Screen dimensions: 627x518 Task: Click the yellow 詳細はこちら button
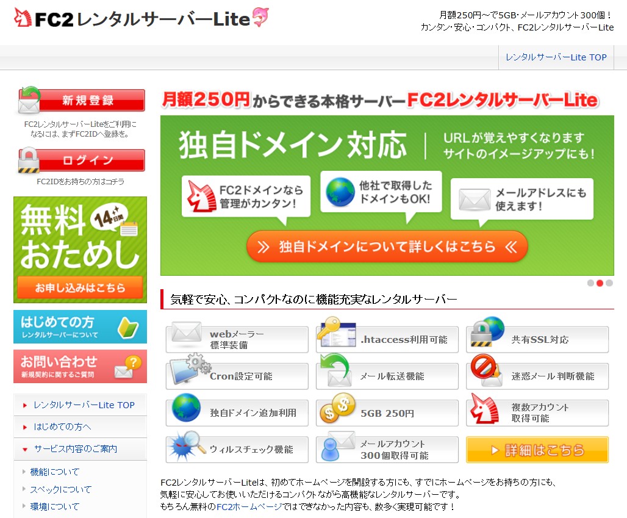coord(537,450)
